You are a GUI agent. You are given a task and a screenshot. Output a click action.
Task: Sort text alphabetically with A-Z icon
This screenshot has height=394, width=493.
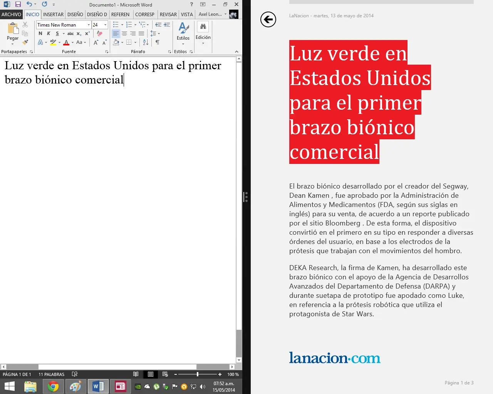pyautogui.click(x=146, y=42)
